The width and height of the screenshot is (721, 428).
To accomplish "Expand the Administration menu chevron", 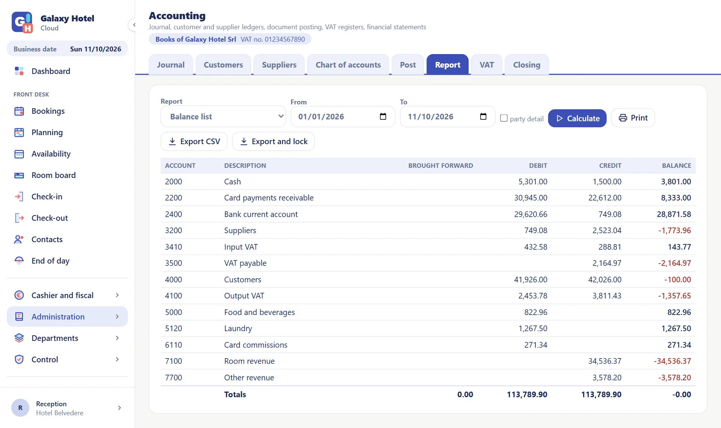I will click(x=117, y=316).
